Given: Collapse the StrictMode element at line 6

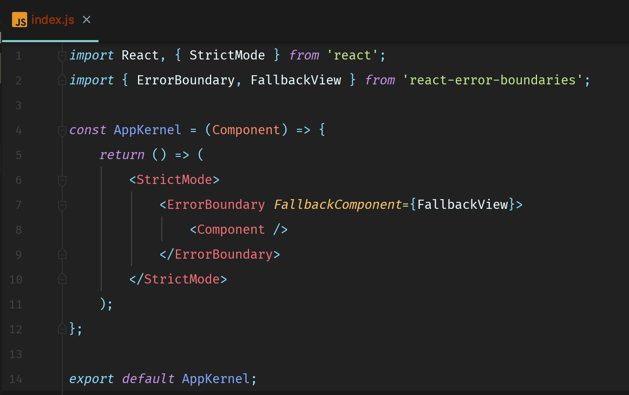Looking at the screenshot, I should (62, 180).
